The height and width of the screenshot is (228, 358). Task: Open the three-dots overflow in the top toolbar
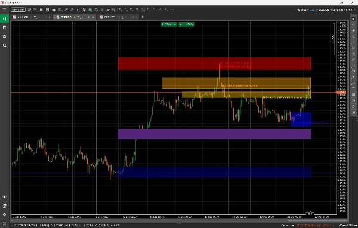172,10
